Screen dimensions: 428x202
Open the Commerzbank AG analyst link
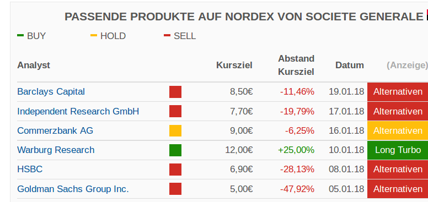[x=55, y=130]
